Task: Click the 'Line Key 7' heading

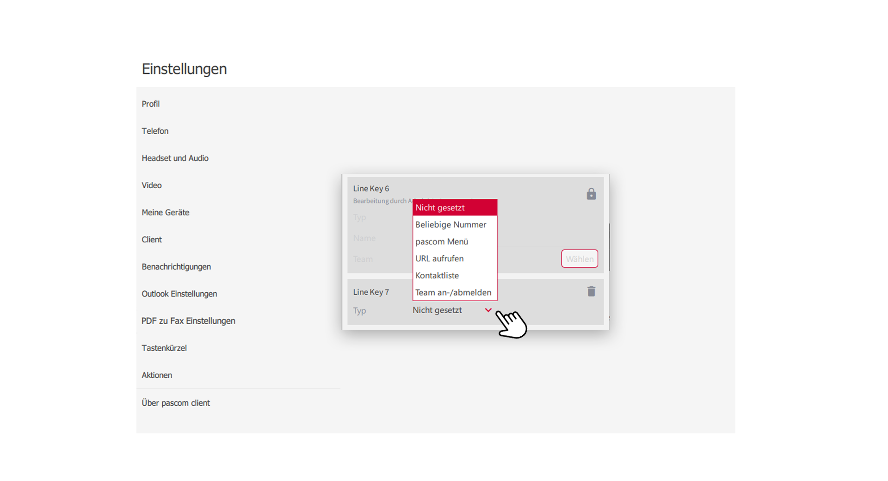Action: [371, 292]
